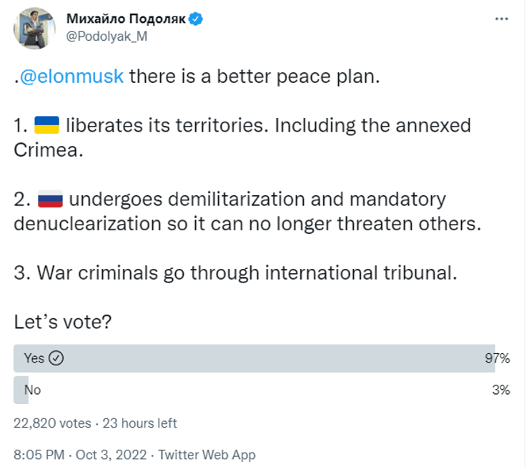529x467 pixels.
Task: Open Михайло Подоляк's profile avatar
Action: [x=34, y=29]
